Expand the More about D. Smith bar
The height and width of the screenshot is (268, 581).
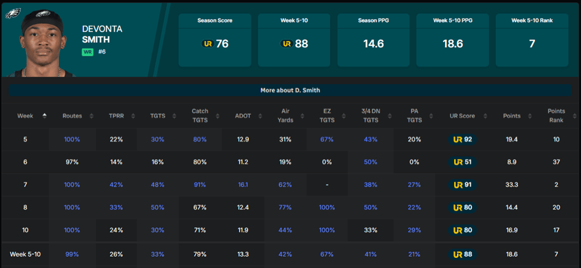coord(290,90)
